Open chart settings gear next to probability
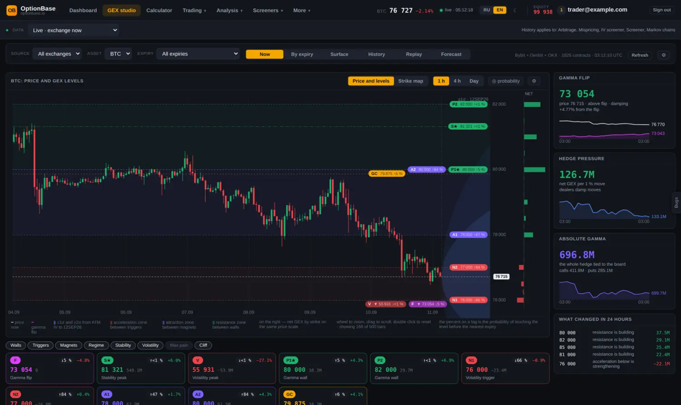The image size is (681, 405). tap(534, 81)
